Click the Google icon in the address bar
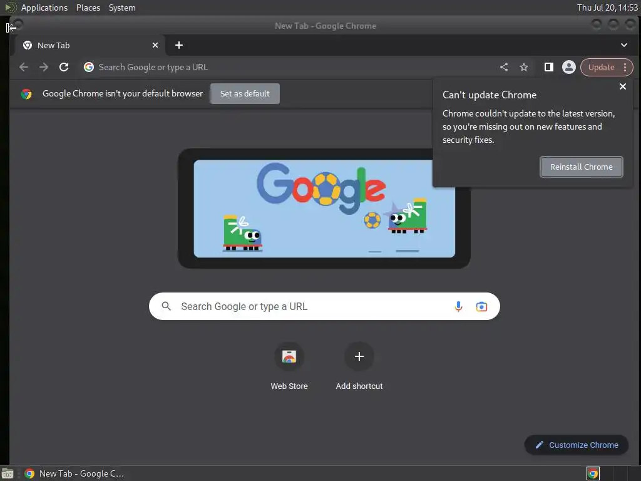The height and width of the screenshot is (481, 641). tap(89, 67)
